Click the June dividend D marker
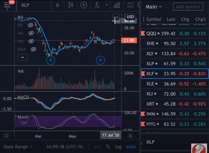Image resolution: width=209 pixels, height=153 pixels. coord(101,60)
